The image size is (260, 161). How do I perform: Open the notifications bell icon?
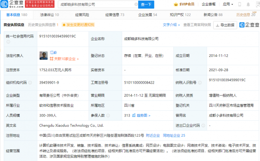click(248, 4)
